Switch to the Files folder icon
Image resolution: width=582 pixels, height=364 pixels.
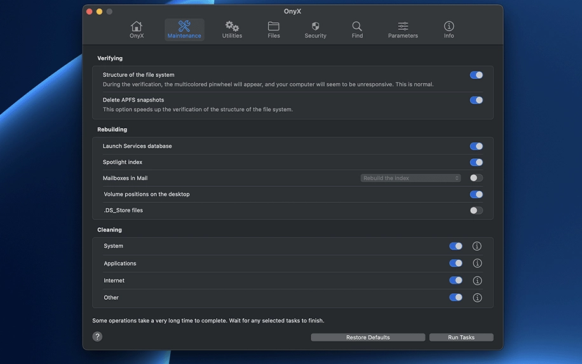(274, 27)
